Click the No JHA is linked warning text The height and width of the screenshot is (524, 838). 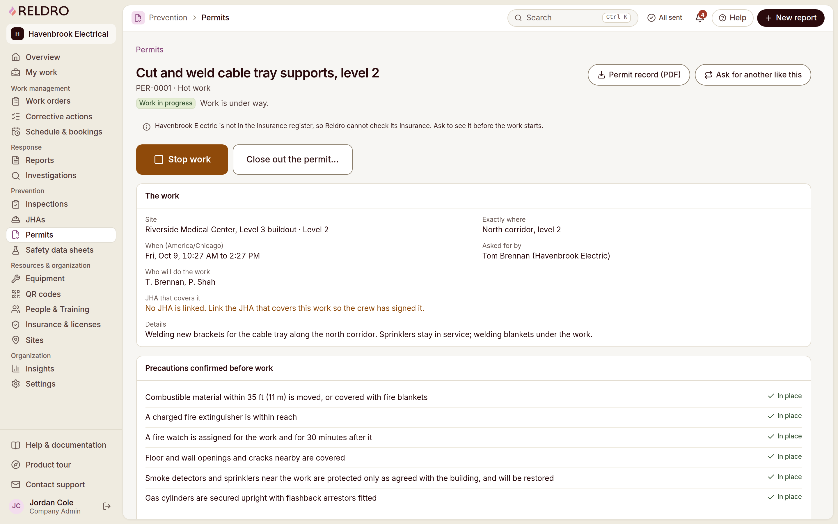click(x=285, y=308)
